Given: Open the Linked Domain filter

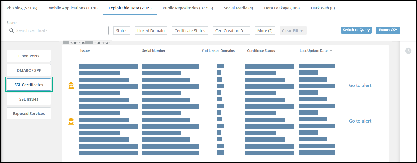Looking at the screenshot, I should click(151, 30).
